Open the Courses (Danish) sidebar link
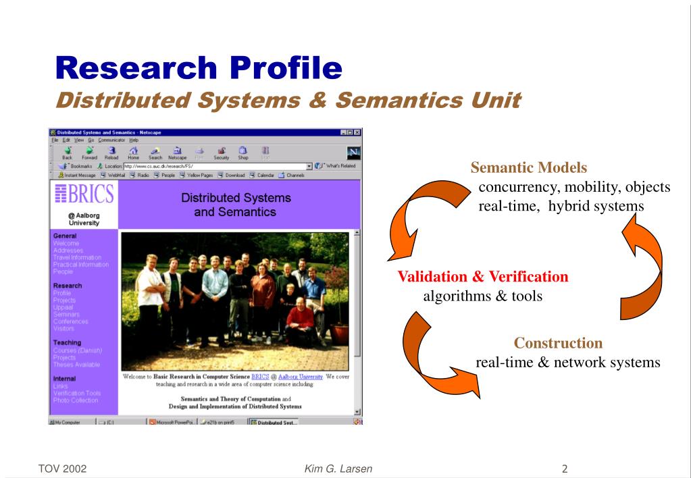Viewport: 691px width, 478px height. point(78,350)
